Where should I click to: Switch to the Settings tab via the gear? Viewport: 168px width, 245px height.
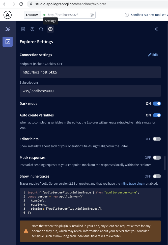click(x=50, y=29)
